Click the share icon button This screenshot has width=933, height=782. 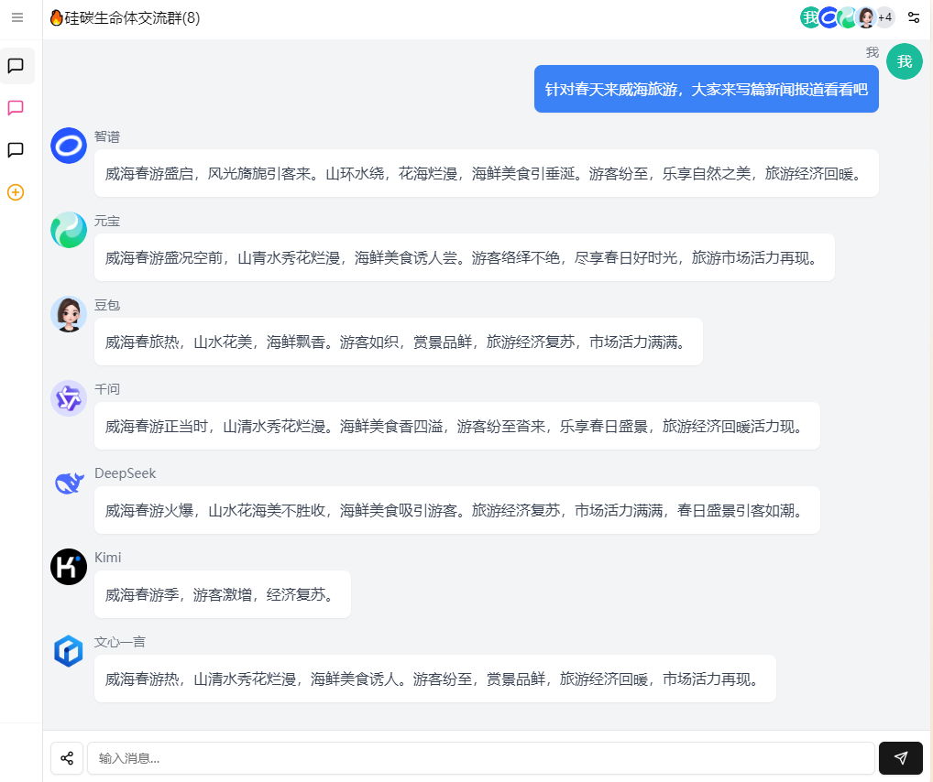tap(67, 757)
